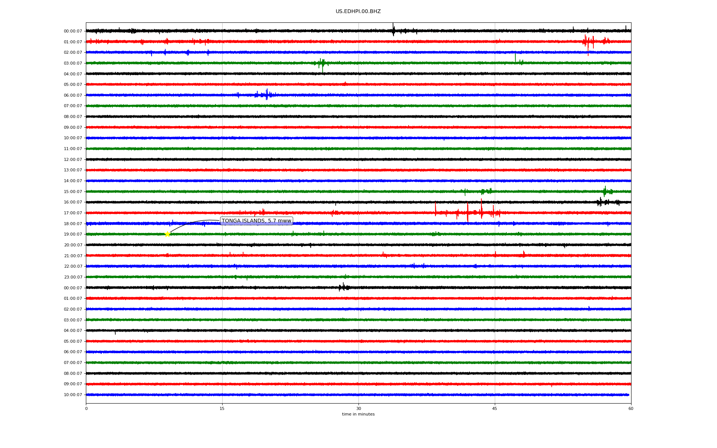Click the 0 minute x-axis tick label
The image size is (717, 448).
coord(86,408)
